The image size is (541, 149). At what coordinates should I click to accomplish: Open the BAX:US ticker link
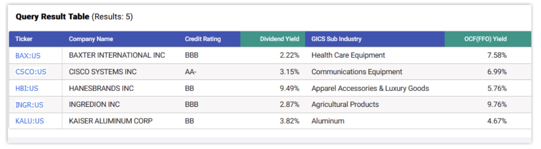click(x=29, y=56)
